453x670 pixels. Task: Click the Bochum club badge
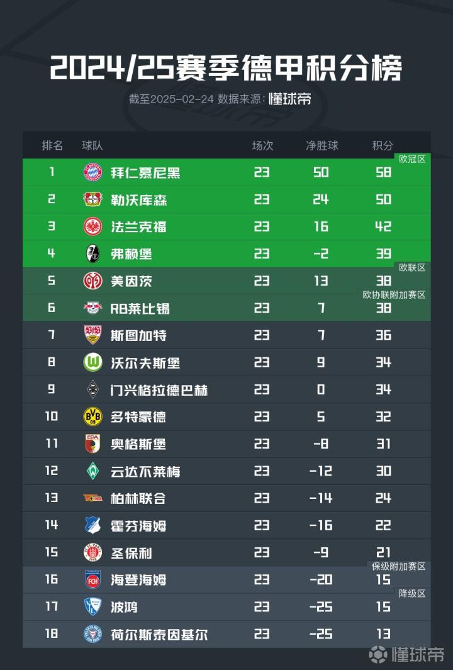pyautogui.click(x=92, y=606)
